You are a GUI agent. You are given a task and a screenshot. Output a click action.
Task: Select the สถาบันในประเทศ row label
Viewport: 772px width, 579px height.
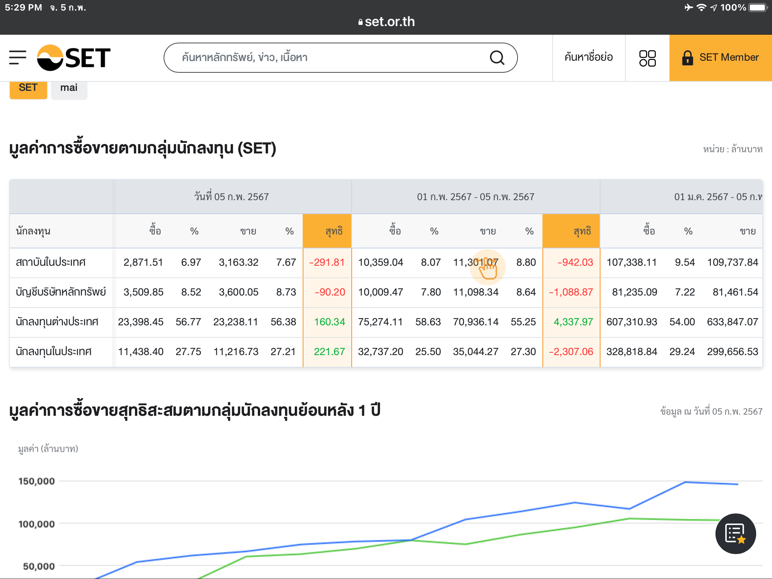tap(51, 262)
